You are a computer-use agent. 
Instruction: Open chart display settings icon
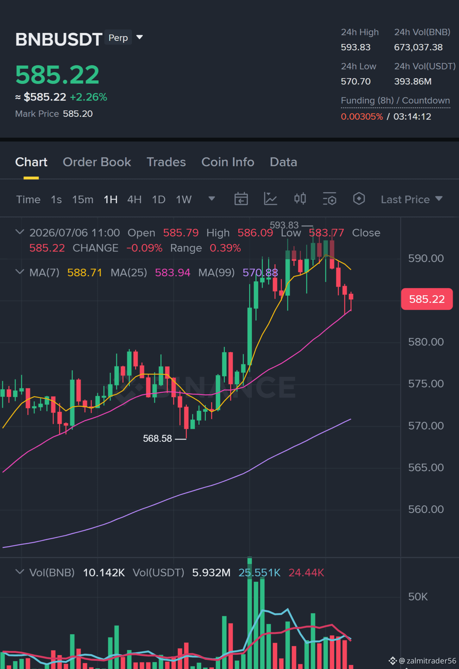tap(330, 199)
